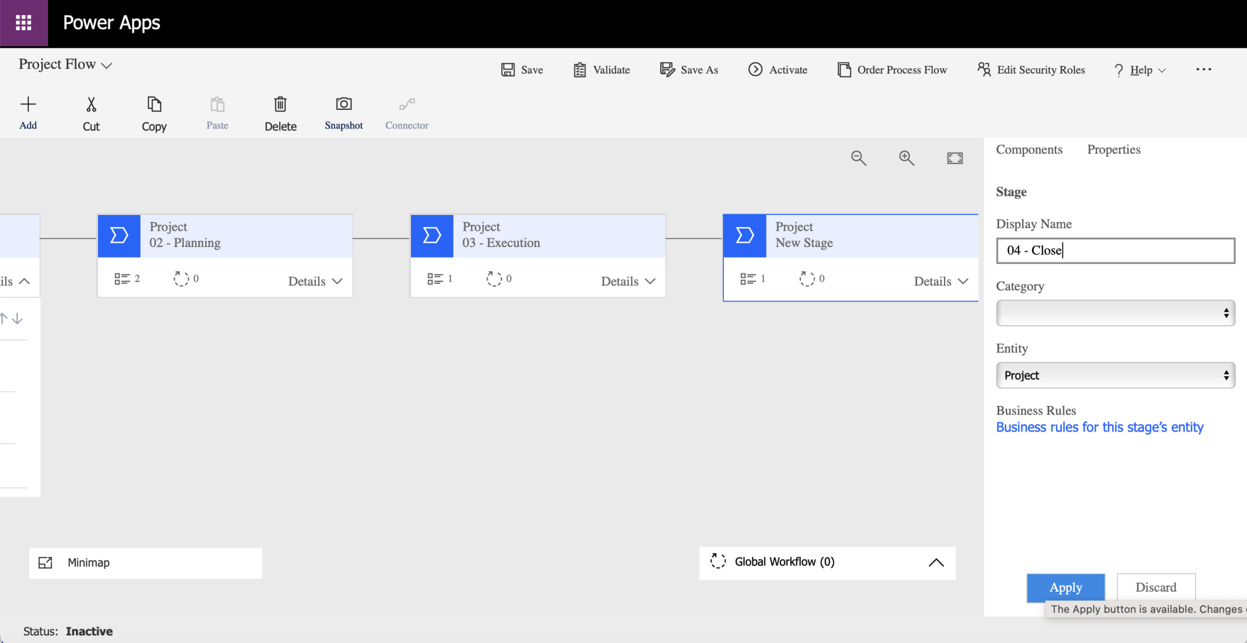The height and width of the screenshot is (643, 1247).
Task: Click the Copy toolbar icon
Action: [154, 105]
